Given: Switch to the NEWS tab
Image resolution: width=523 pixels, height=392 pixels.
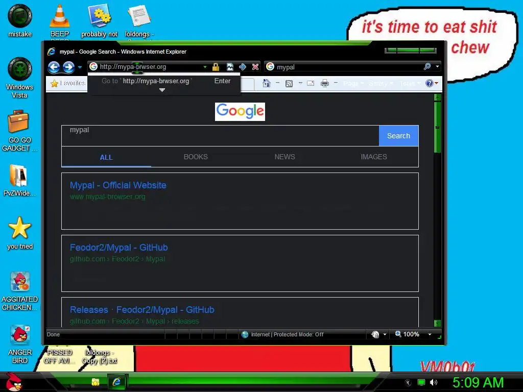Looking at the screenshot, I should point(284,157).
